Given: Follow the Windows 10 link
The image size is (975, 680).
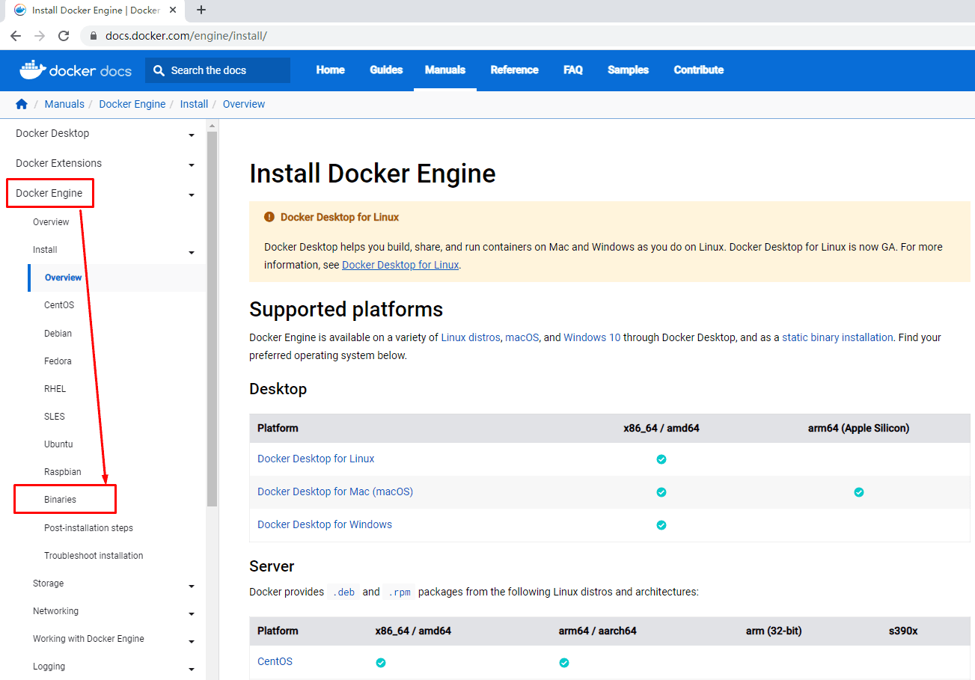Looking at the screenshot, I should pos(592,337).
